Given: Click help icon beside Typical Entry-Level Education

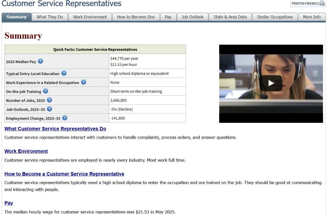Looking at the screenshot, I should point(64,73).
